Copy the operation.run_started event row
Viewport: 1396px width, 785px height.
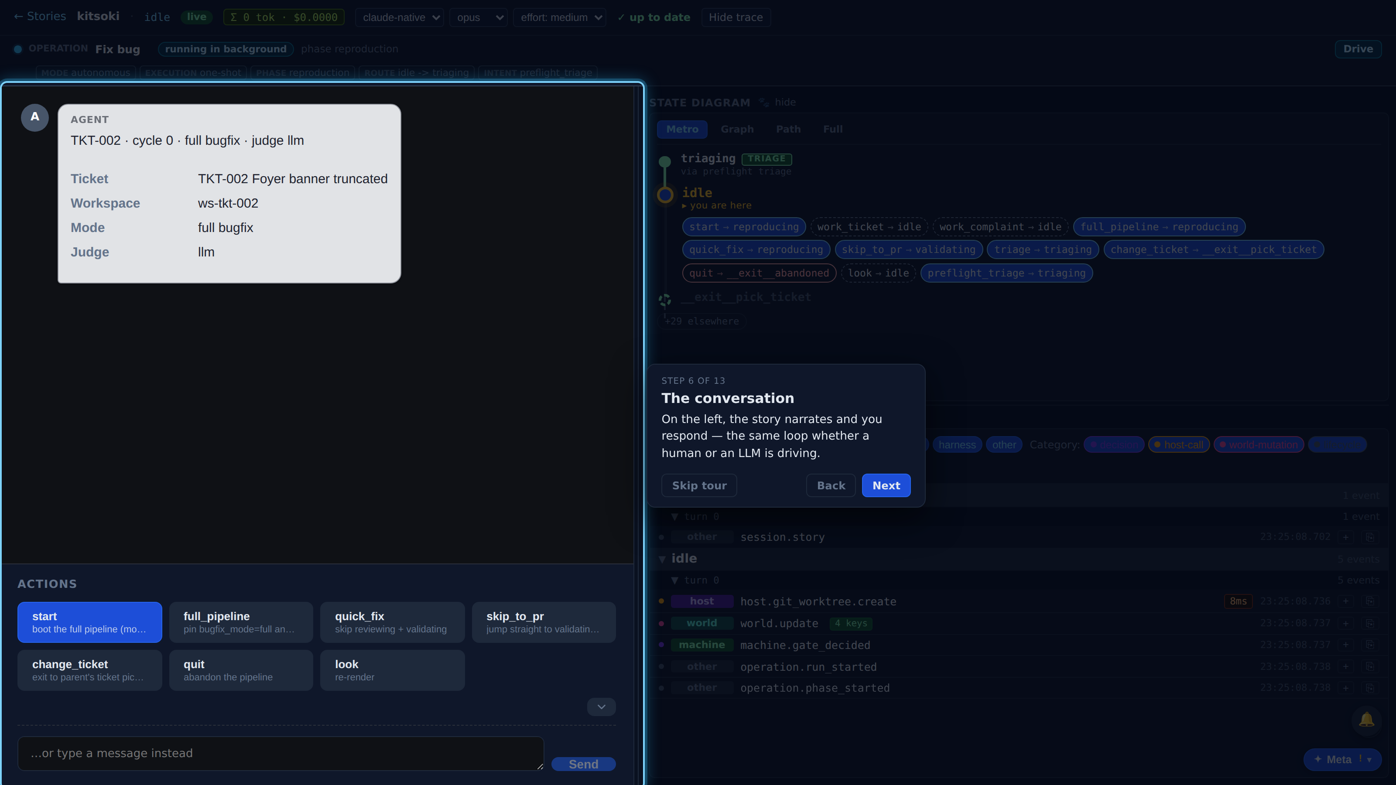tap(1369, 666)
